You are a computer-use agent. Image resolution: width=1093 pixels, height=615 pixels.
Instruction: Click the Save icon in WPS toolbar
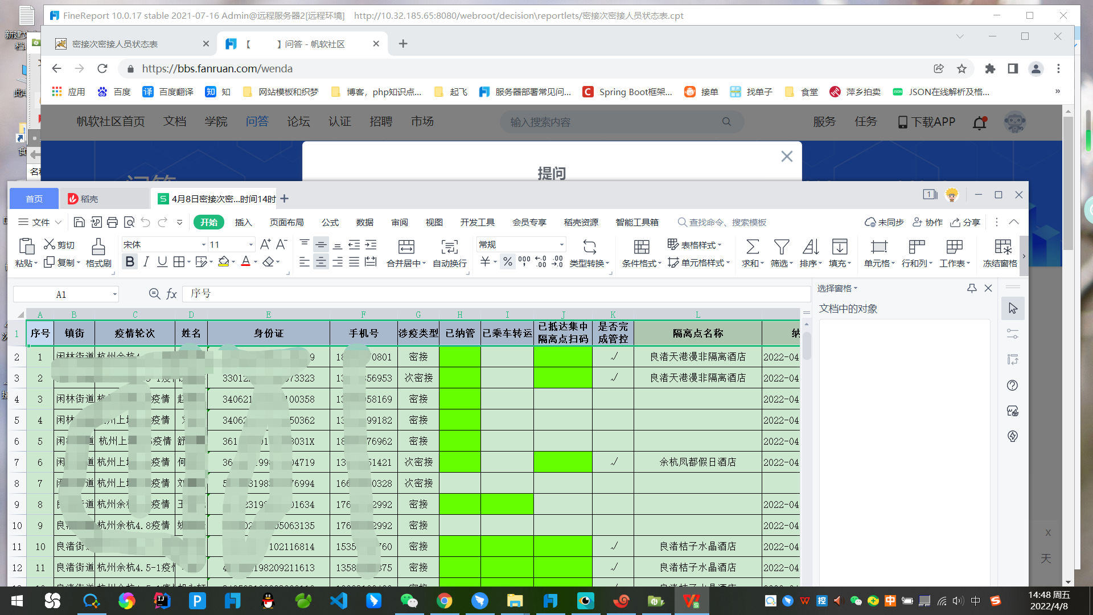[79, 222]
